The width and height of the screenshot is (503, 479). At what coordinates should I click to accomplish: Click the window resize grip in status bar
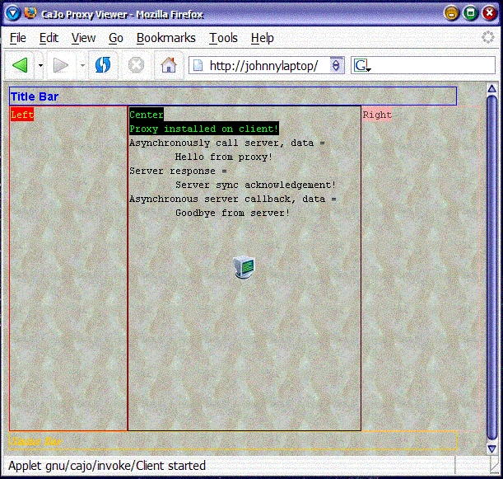pyautogui.click(x=496, y=466)
